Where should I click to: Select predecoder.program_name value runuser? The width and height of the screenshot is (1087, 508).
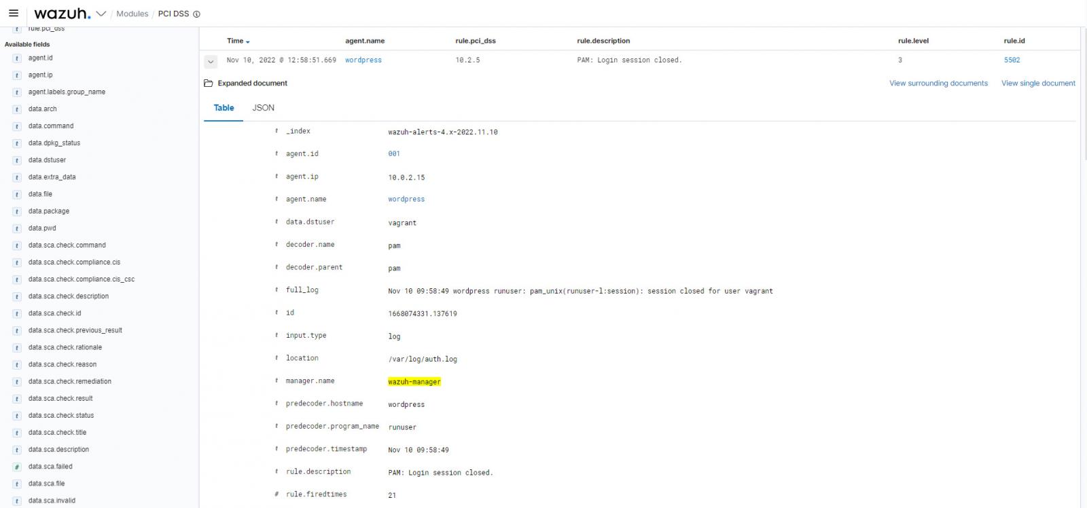coord(402,427)
